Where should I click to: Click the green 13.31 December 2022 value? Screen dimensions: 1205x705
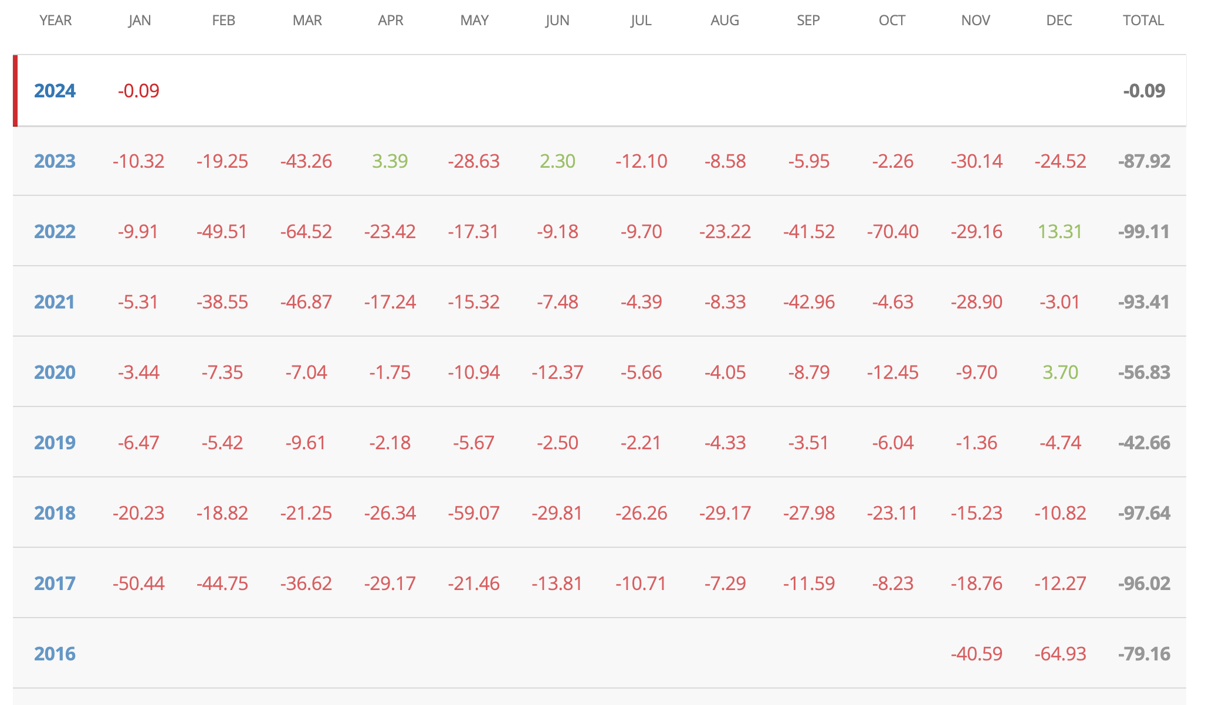tap(1060, 232)
